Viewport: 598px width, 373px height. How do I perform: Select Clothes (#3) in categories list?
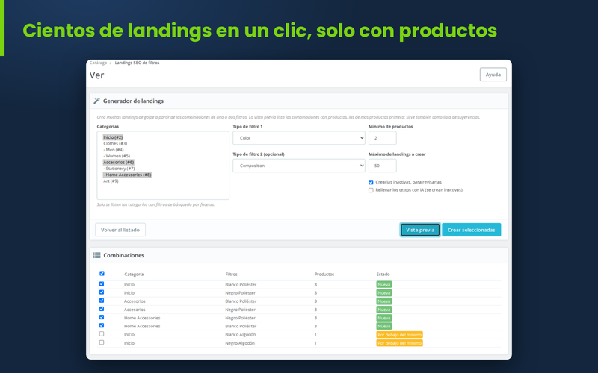click(x=115, y=143)
